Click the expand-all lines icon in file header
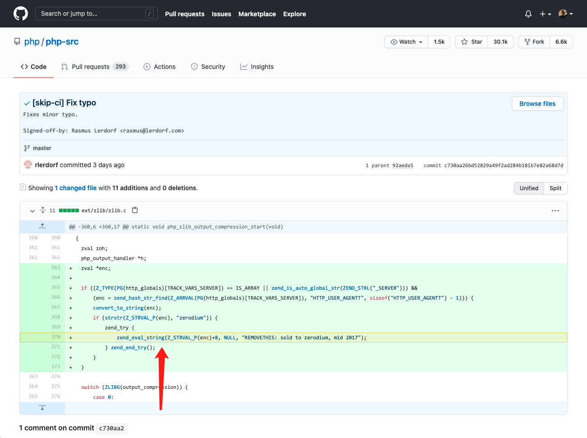Screen dimensions: 587x438 click(x=43, y=210)
